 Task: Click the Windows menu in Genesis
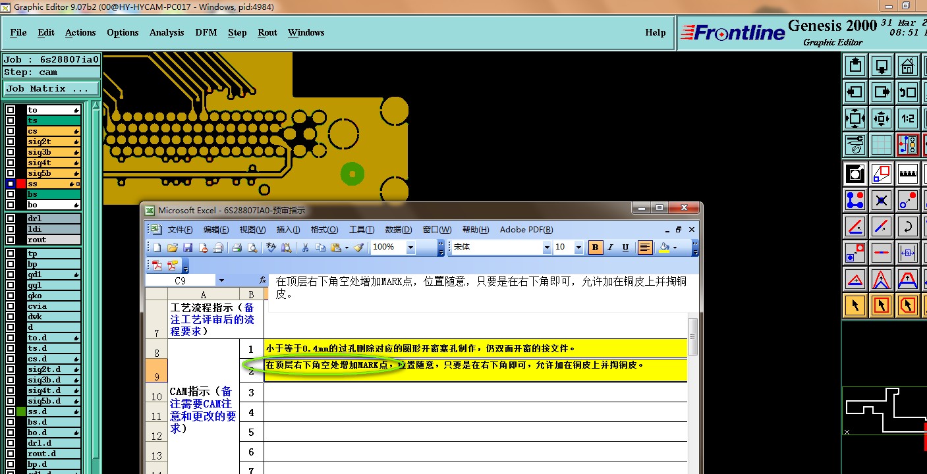click(x=306, y=32)
